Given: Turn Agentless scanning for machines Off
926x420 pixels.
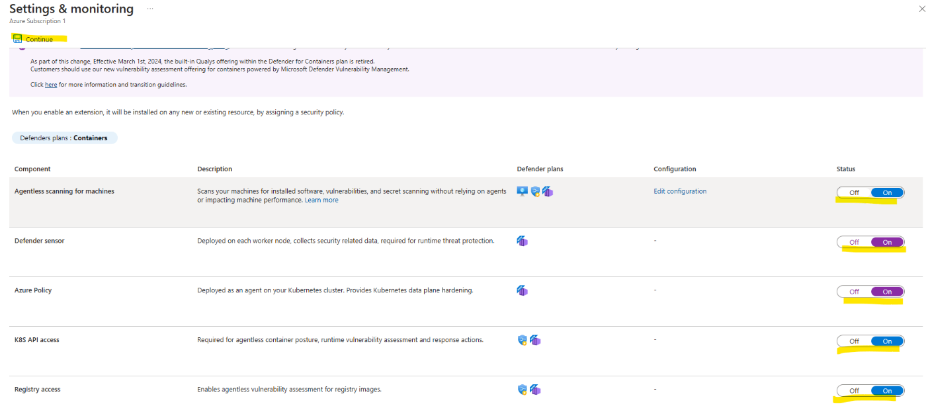Looking at the screenshot, I should pyautogui.click(x=854, y=192).
